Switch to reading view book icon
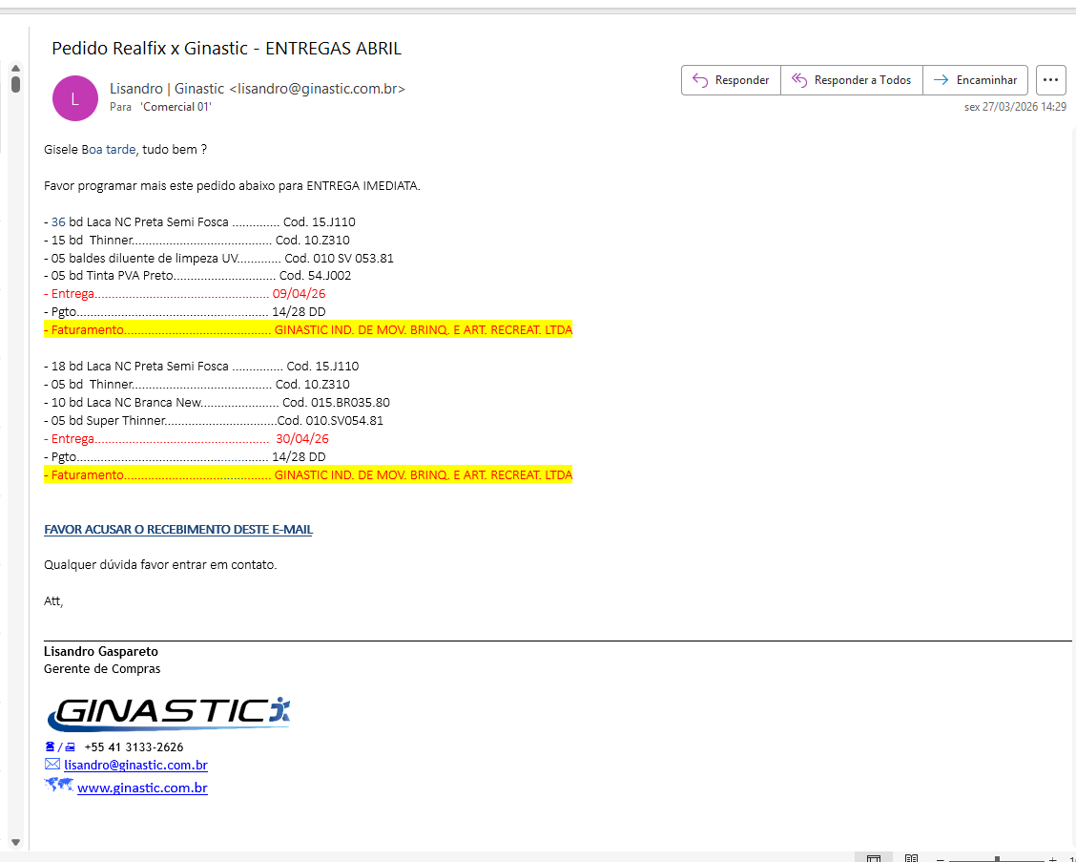This screenshot has width=1076, height=862. pos(911,859)
